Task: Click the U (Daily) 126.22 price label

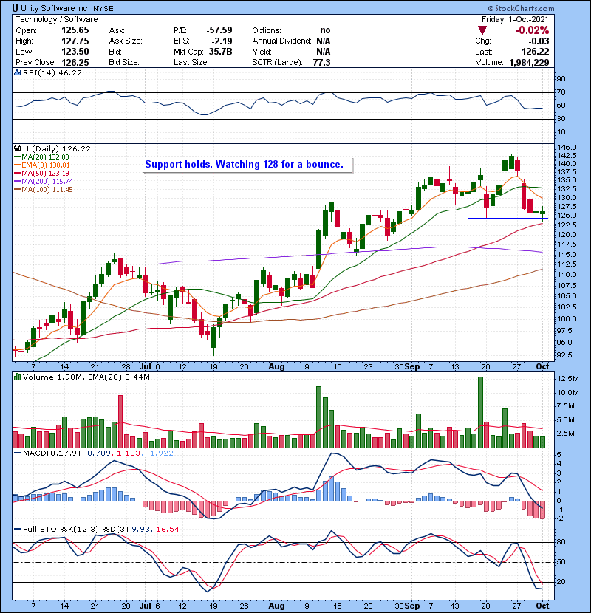Action: point(57,148)
